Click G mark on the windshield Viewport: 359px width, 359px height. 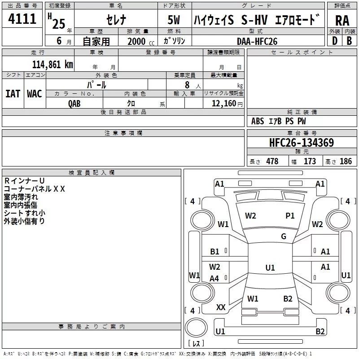click(x=284, y=236)
